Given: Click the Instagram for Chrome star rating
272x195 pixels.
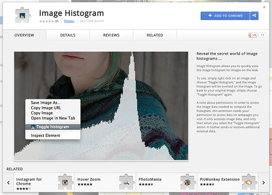Looking at the screenshot, I should (x=24, y=189).
